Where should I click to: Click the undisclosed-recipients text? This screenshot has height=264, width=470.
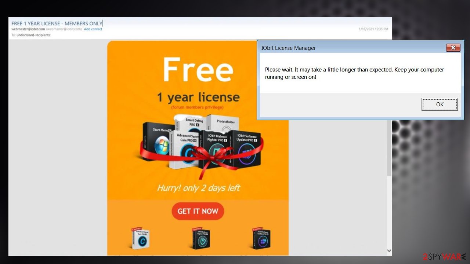click(33, 35)
